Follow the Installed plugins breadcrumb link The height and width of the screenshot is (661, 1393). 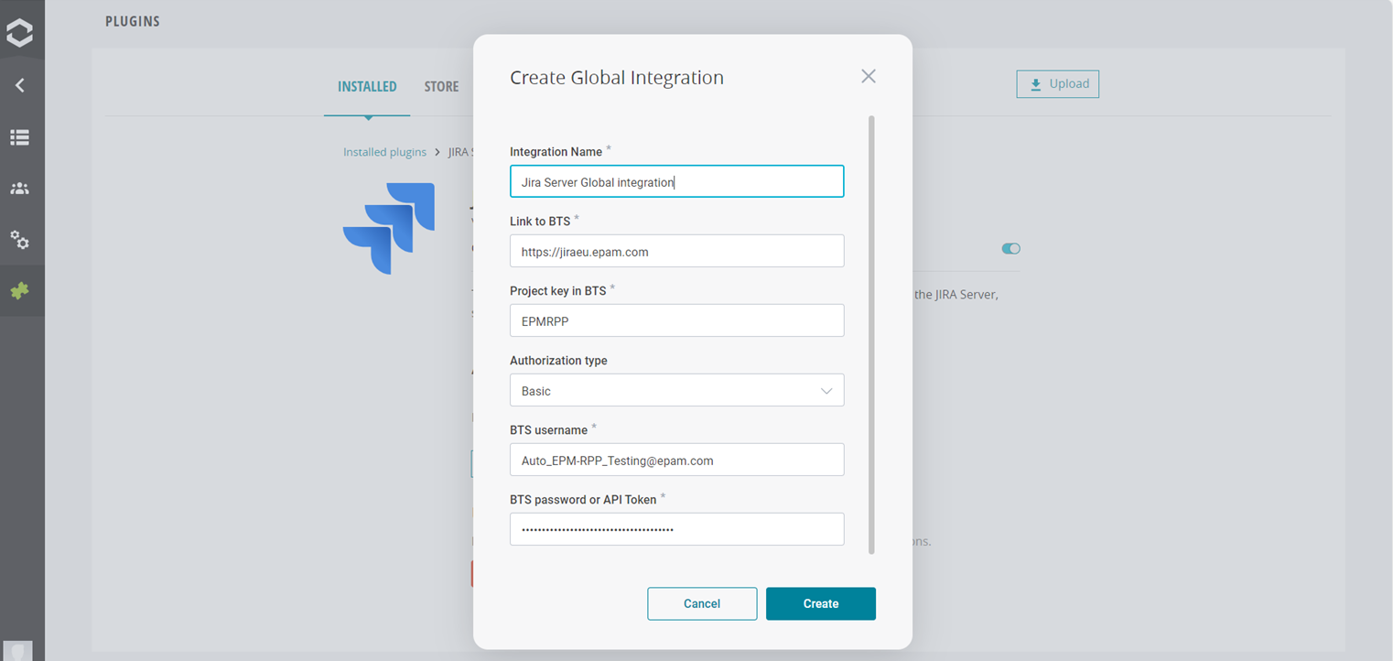pos(384,151)
